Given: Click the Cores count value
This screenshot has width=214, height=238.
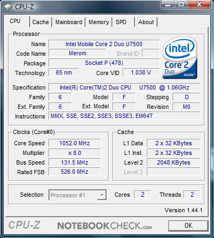Looking at the screenshot, I should (142, 195).
